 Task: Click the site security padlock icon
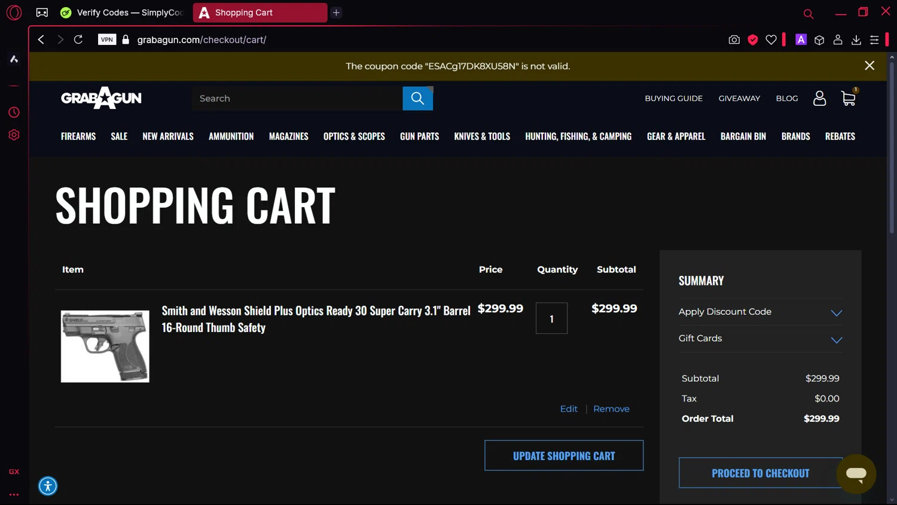126,39
